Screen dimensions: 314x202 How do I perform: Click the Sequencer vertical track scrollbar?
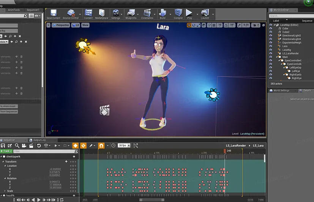click(x=265, y=158)
